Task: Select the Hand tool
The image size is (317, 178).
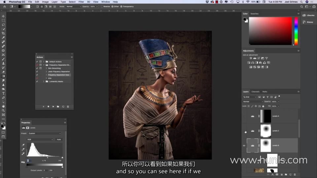Action: click(3, 106)
